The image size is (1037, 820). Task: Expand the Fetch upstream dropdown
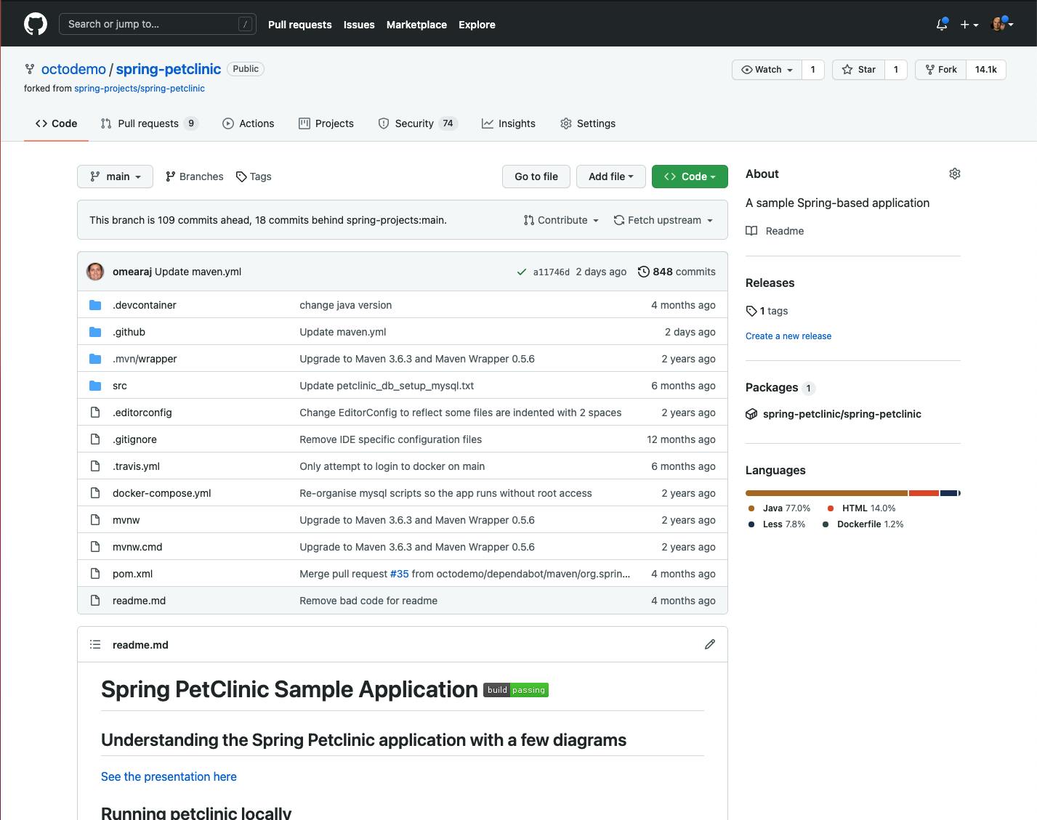pos(663,220)
